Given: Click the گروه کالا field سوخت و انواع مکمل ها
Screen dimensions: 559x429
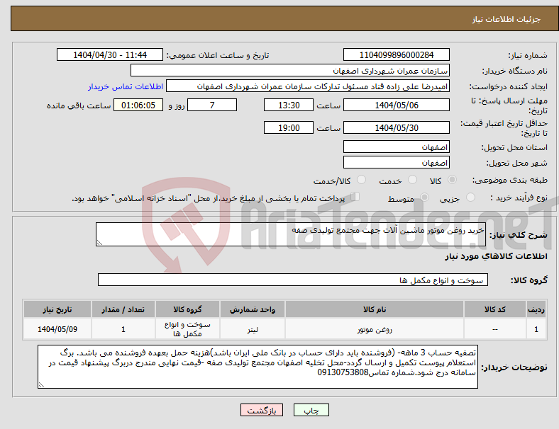Looking at the screenshot, I should [x=293, y=280].
